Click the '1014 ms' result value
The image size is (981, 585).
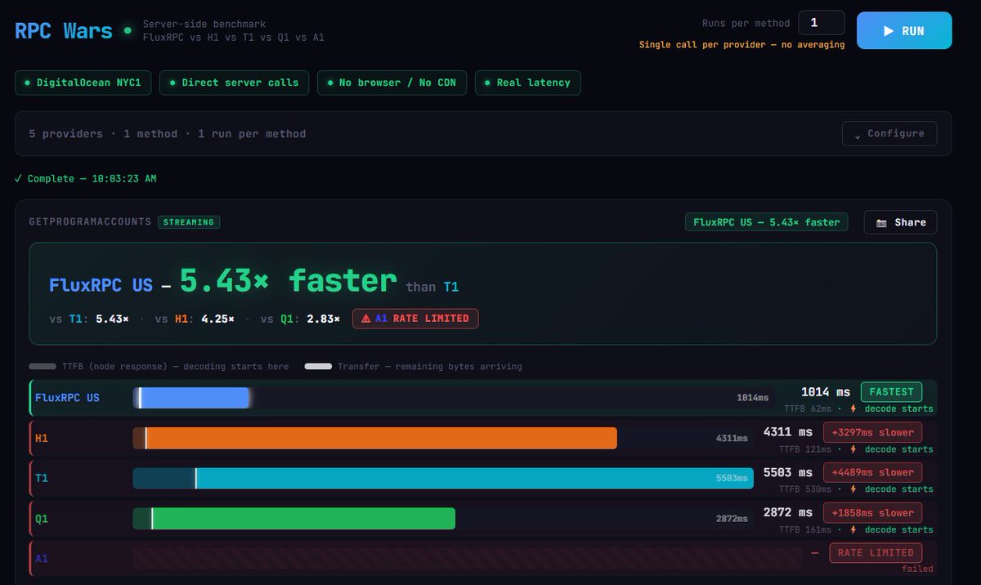click(x=826, y=392)
